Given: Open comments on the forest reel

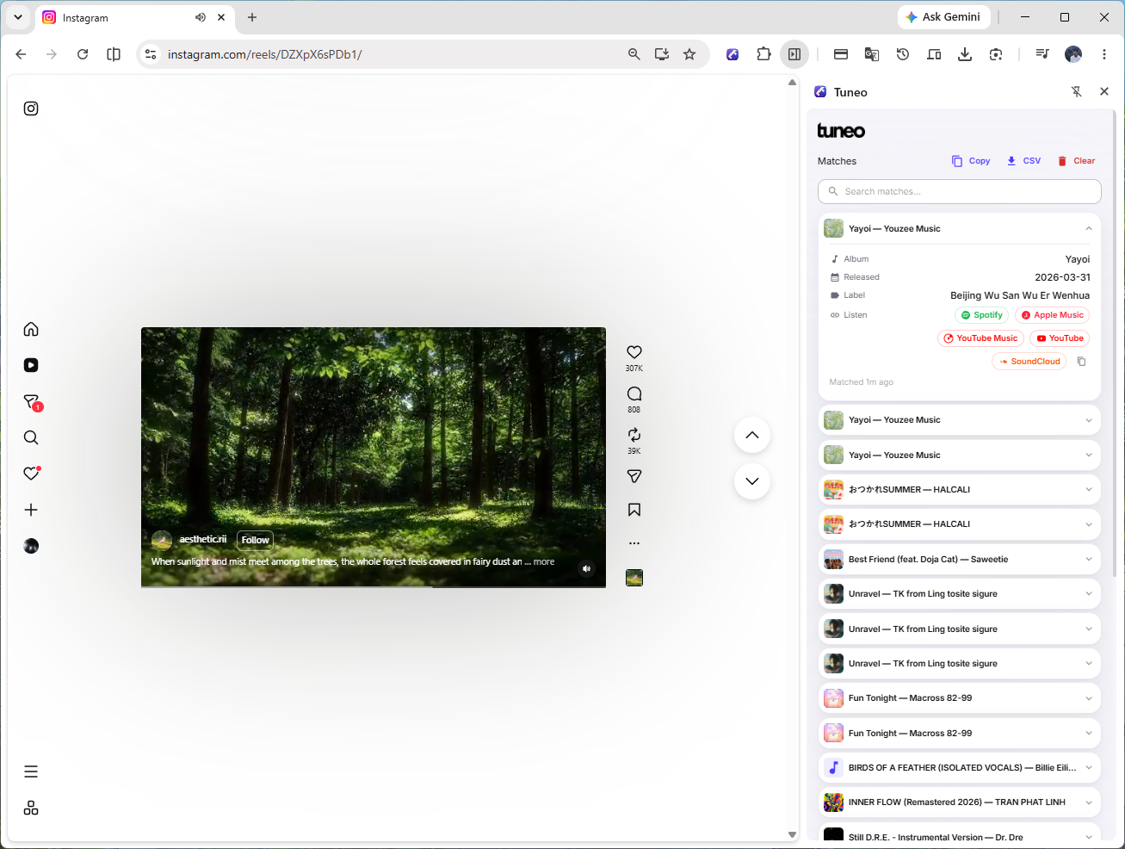Looking at the screenshot, I should pos(634,394).
